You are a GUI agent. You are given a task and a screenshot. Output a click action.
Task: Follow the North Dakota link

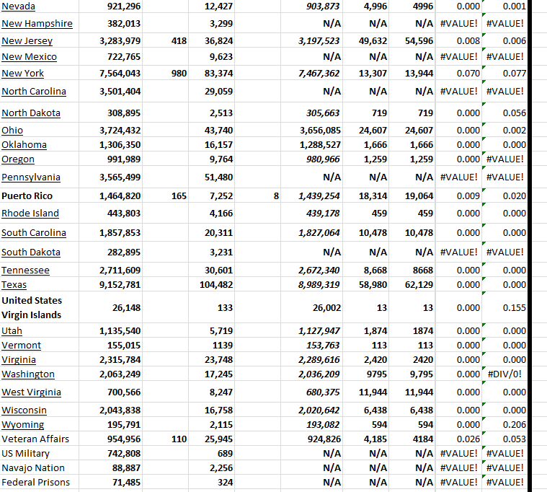point(31,113)
